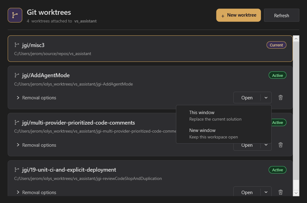Click the scrollbar up arrow

tap(296, 39)
